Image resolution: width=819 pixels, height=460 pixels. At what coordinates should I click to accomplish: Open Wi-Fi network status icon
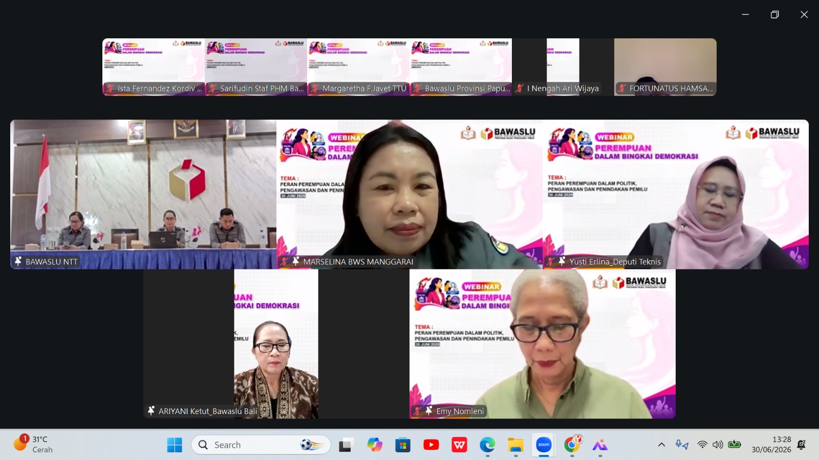tap(702, 445)
